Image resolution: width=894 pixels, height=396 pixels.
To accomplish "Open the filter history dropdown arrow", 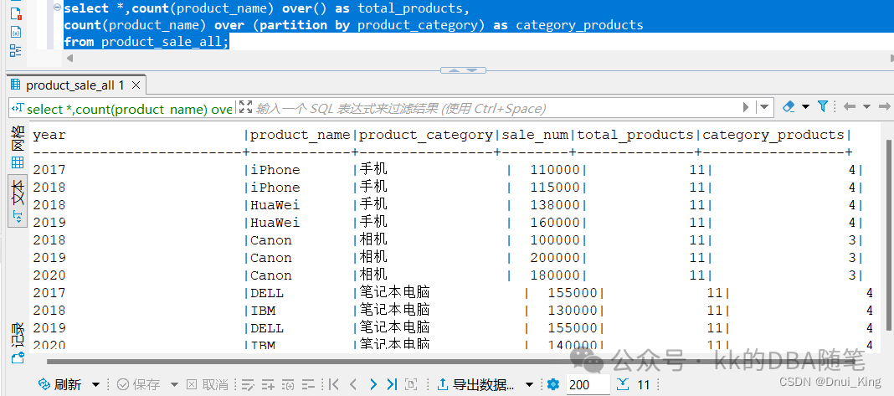I will 764,107.
